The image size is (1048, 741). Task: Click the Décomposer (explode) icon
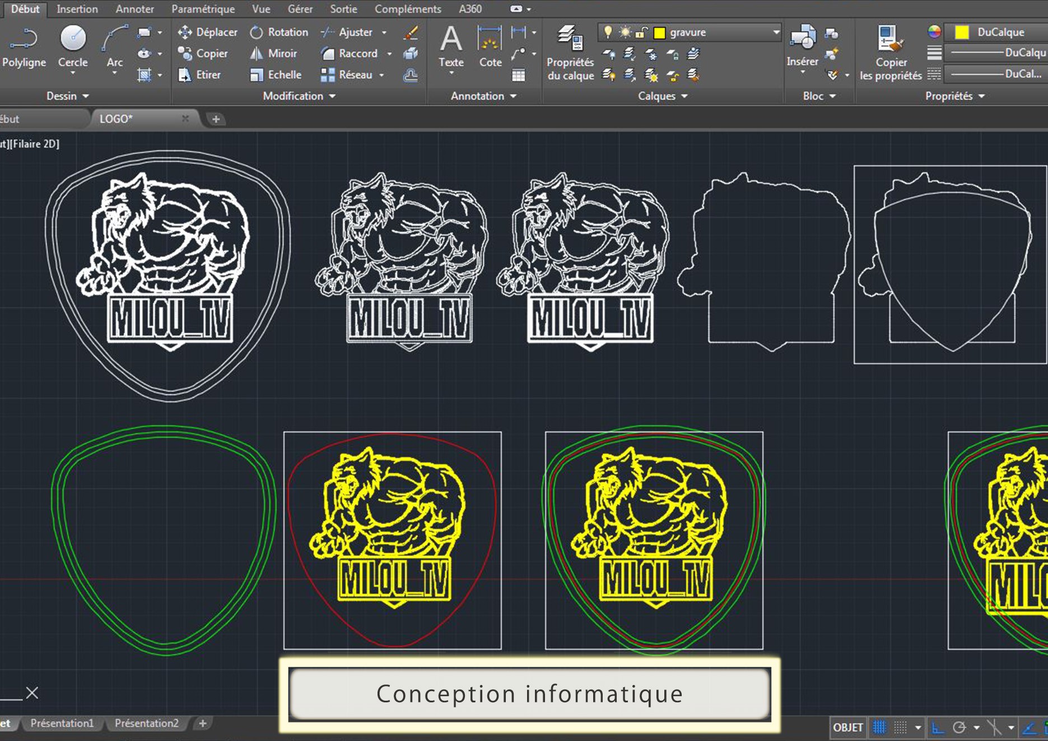pos(411,53)
